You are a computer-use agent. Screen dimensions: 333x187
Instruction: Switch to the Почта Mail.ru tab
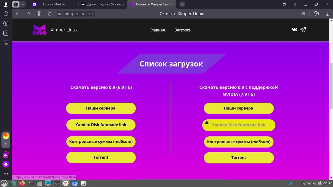coord(54,4)
